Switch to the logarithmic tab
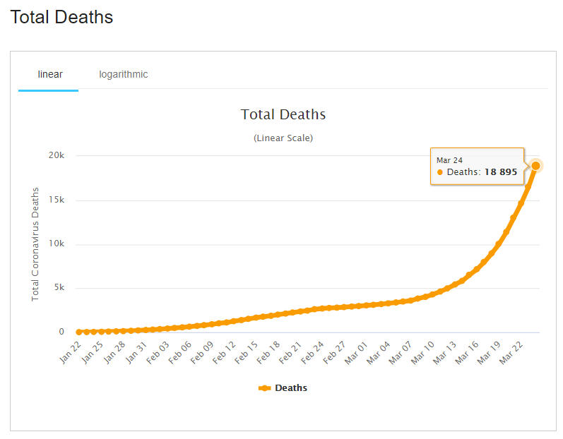Screen dimensions: 563x439 click(x=123, y=74)
